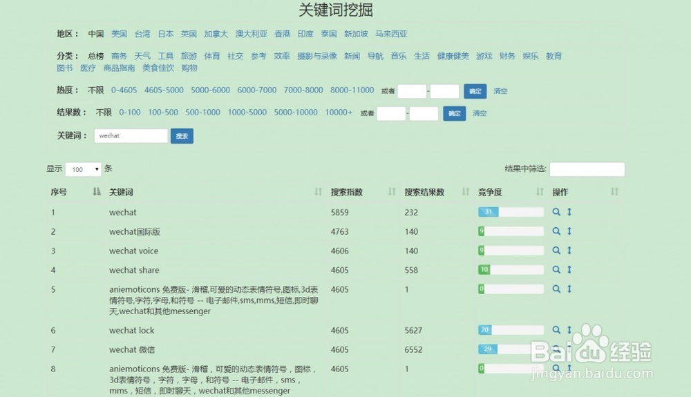Click the magnifier icon in the wechat row
This screenshot has width=691, height=397.
(556, 212)
